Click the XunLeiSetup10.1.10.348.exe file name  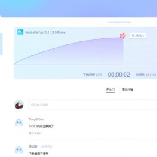pos(45,32)
